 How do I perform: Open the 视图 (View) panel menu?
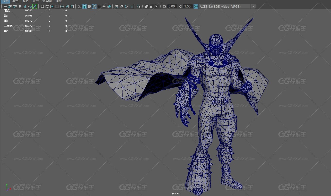click(5, 1)
